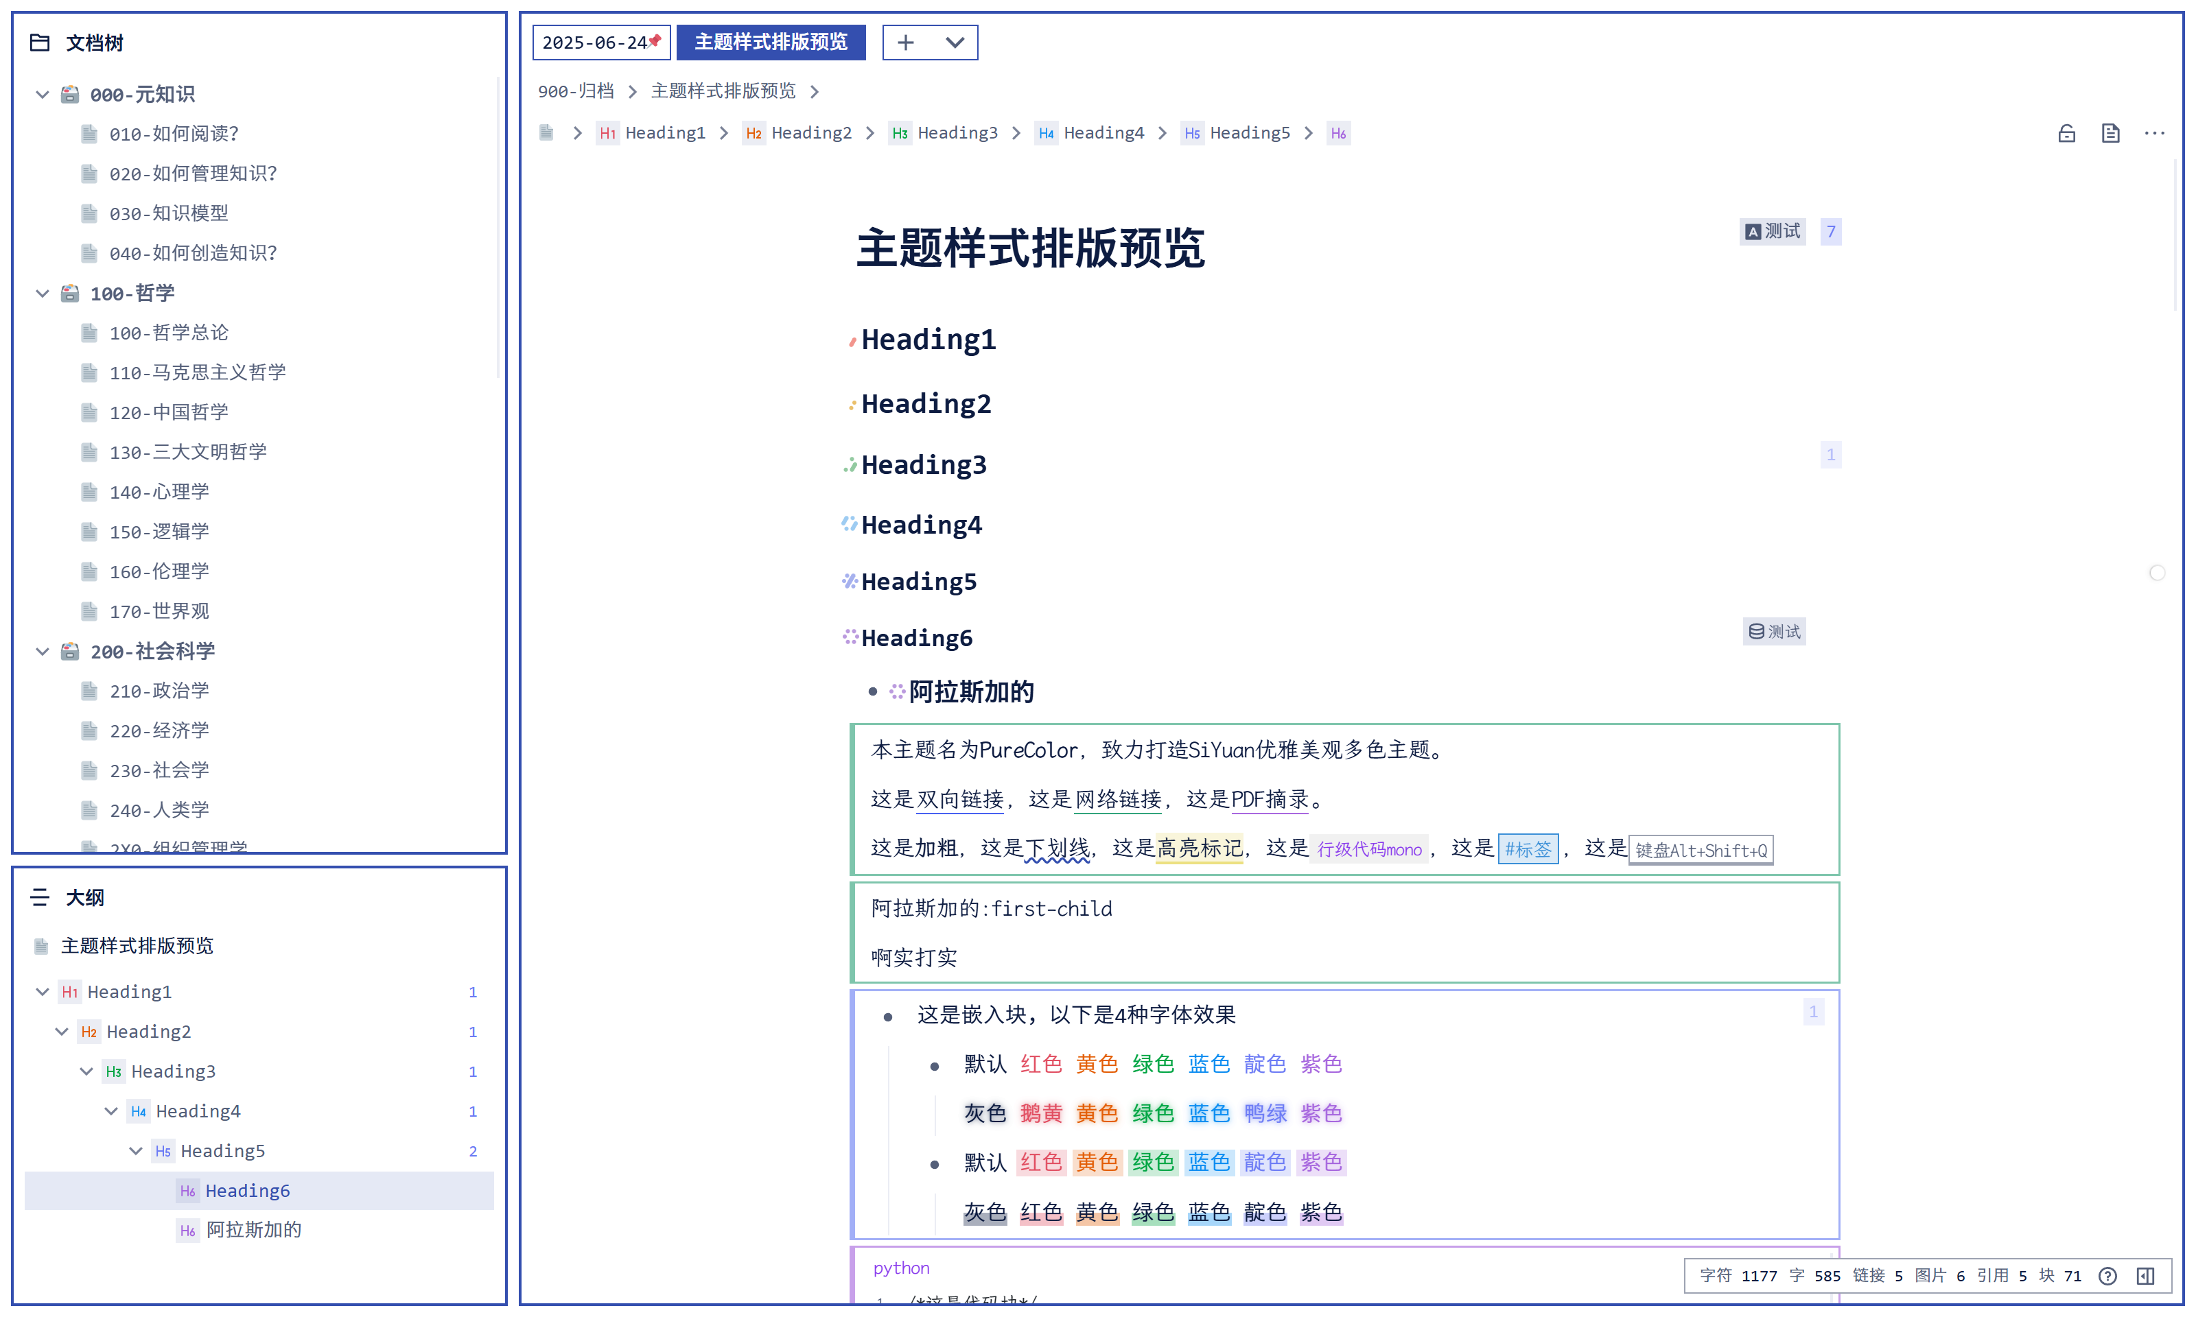
Task: Click the 红色 colored text sample
Action: click(1041, 1064)
